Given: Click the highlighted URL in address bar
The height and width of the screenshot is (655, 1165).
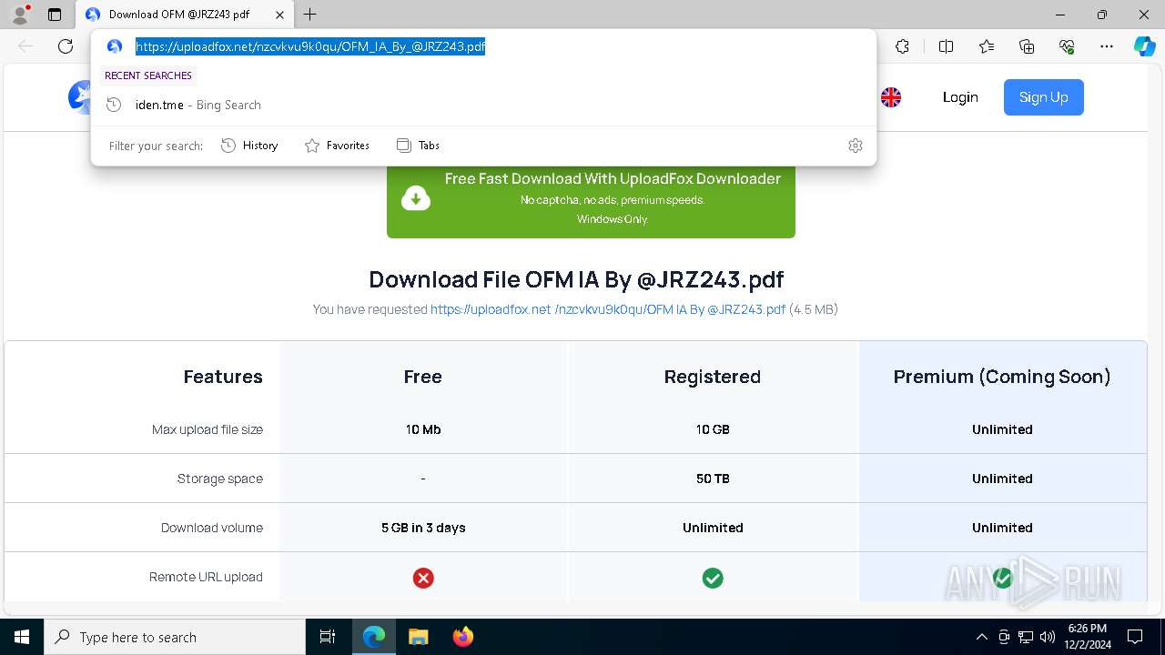Looking at the screenshot, I should click(x=310, y=46).
